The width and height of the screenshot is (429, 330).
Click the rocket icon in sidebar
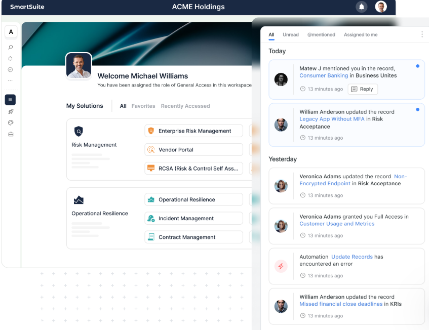tap(11, 111)
